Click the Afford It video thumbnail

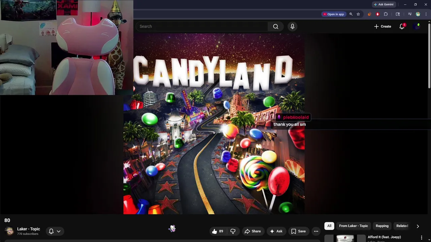[345, 238]
